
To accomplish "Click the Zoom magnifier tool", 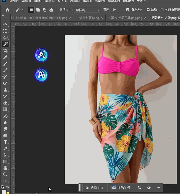I will click(x=5, y=174).
